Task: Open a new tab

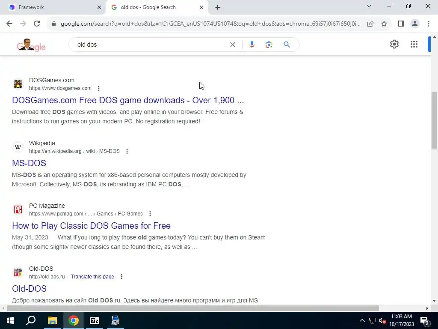Action: 218,7
